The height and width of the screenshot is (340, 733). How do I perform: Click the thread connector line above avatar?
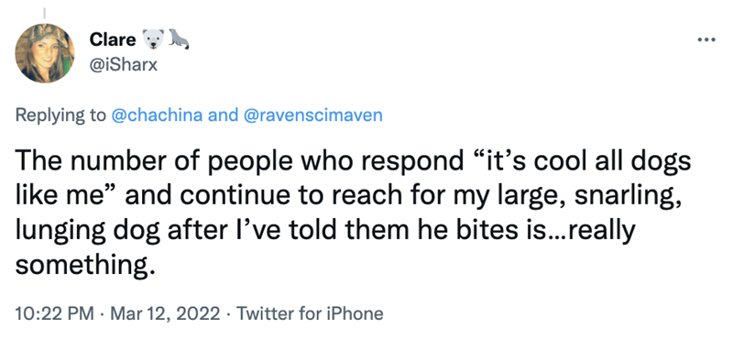[45, 11]
